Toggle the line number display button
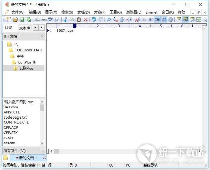Viewport: 210px width, 170px height. [164, 20]
